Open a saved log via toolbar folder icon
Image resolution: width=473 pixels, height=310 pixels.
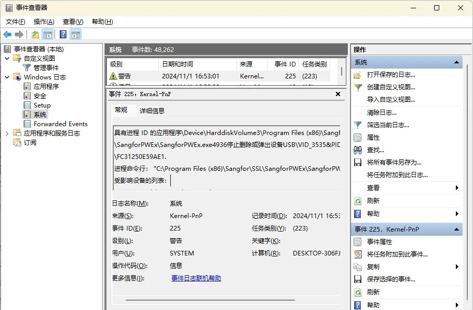point(35,34)
